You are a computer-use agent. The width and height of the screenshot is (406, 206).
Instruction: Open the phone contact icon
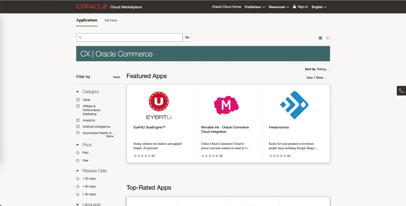point(401,91)
